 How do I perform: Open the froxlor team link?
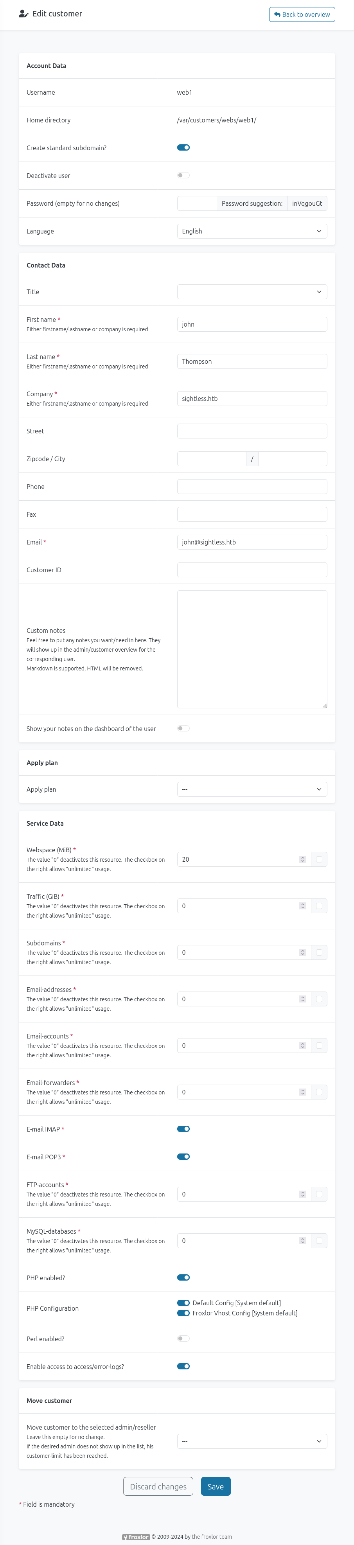coord(212,1537)
